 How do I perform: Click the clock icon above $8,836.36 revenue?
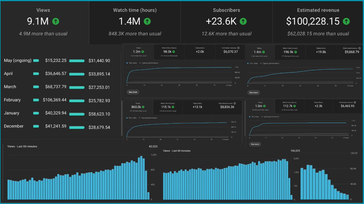coord(235,103)
